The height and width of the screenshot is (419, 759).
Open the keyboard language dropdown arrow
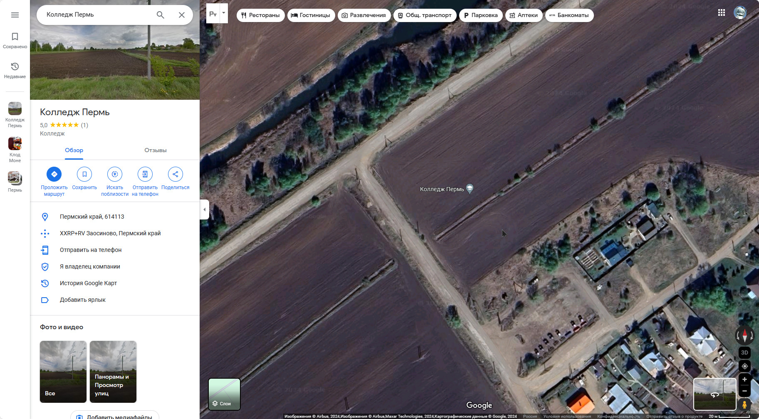coord(224,13)
